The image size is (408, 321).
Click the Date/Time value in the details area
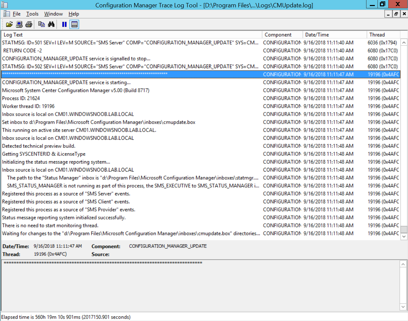[58, 246]
